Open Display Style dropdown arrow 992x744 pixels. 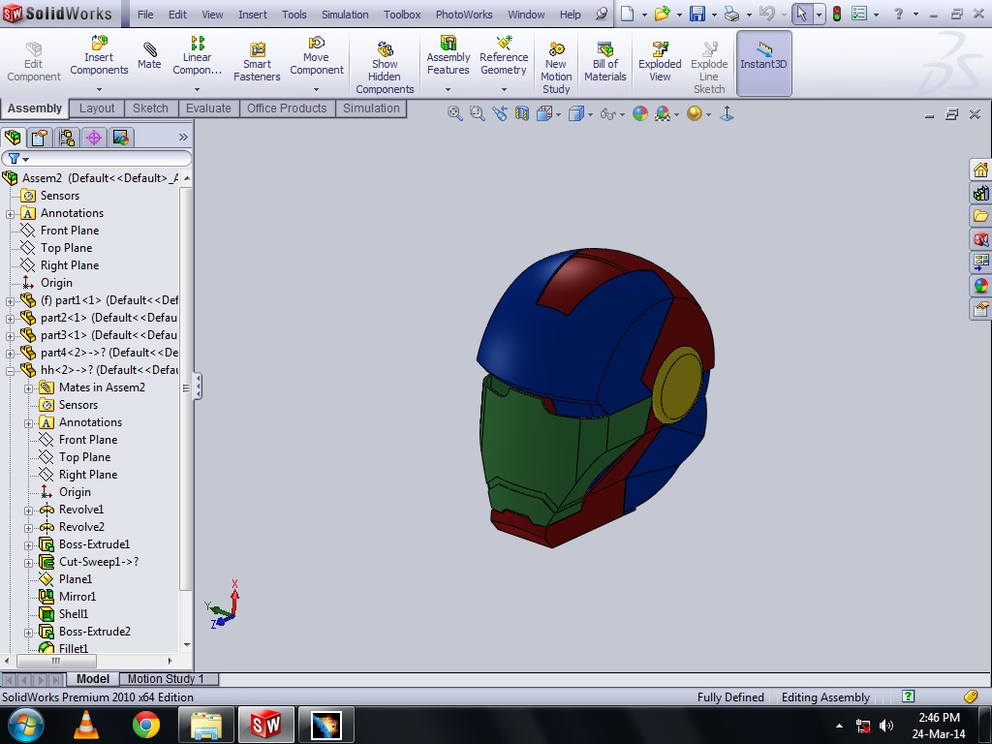coord(590,114)
